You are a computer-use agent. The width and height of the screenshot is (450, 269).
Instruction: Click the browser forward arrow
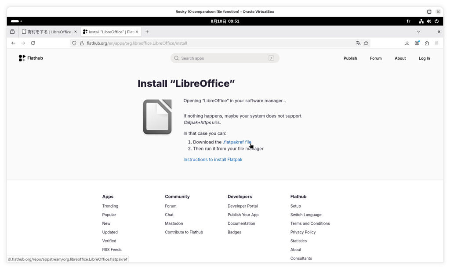pos(23,43)
